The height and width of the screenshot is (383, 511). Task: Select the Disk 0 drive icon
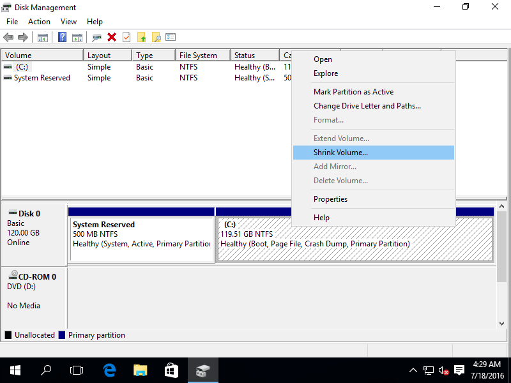(13, 213)
